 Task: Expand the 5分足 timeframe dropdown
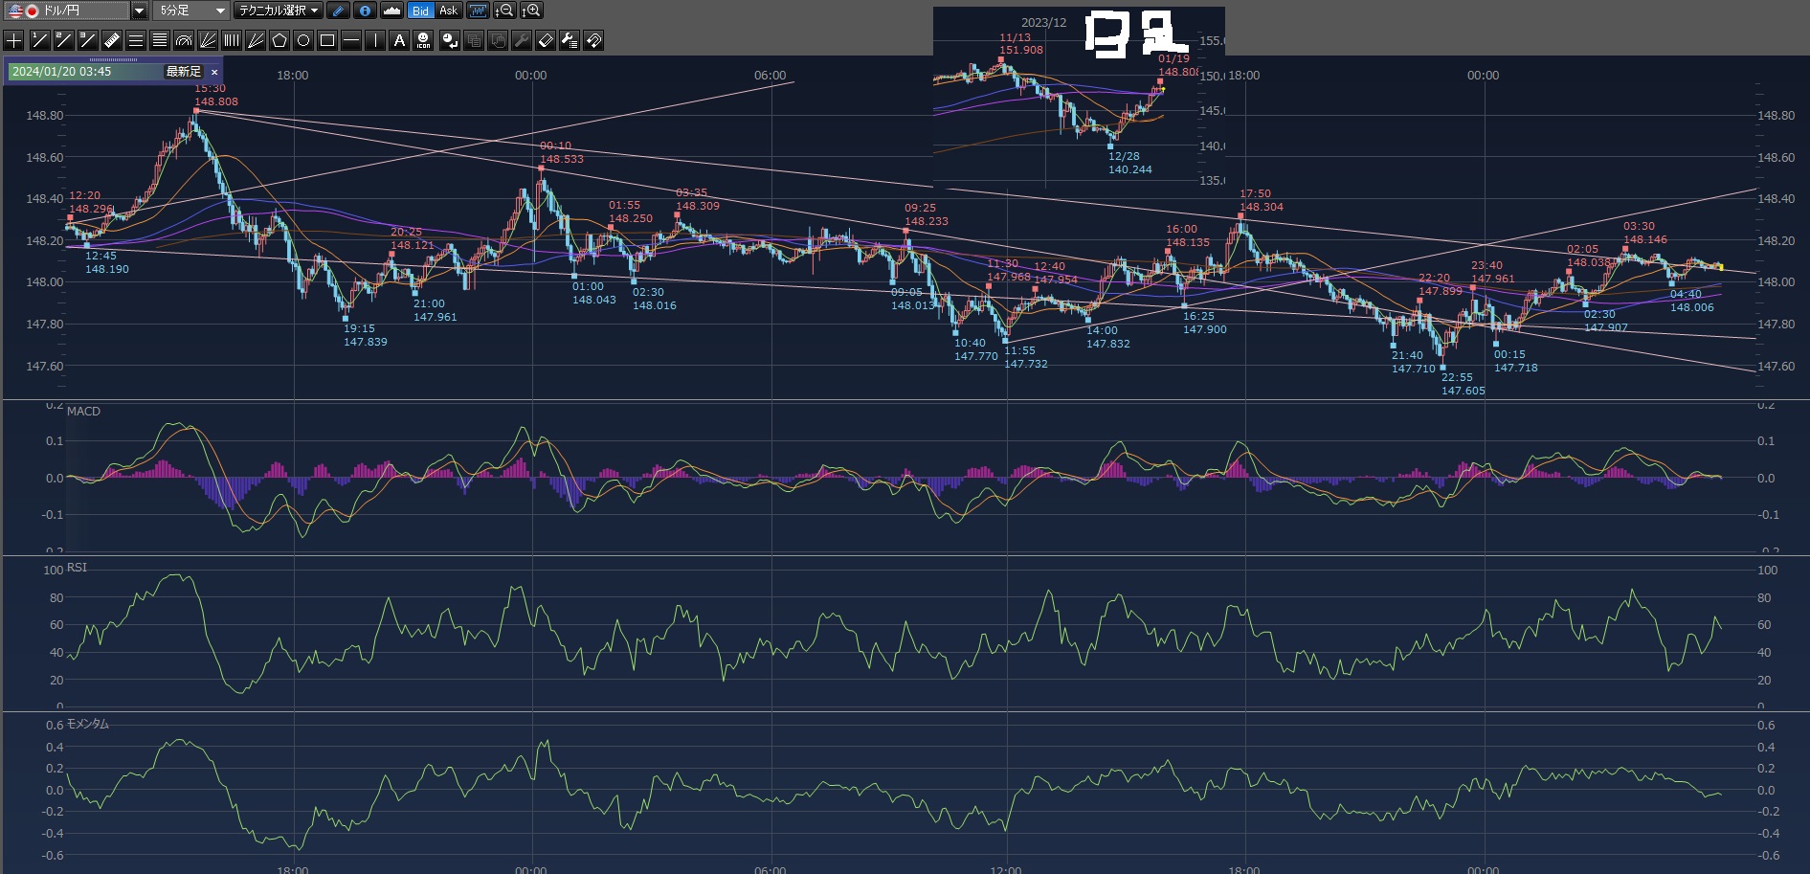(x=219, y=11)
